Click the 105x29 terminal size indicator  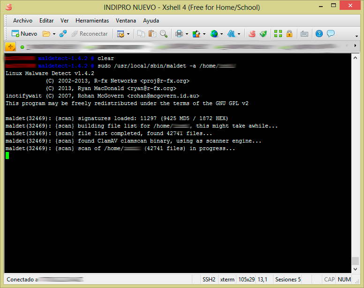(247, 280)
